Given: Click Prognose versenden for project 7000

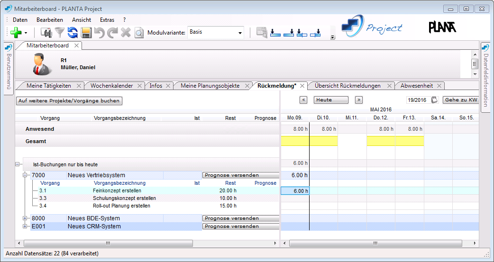Looking at the screenshot, I should point(241,175).
